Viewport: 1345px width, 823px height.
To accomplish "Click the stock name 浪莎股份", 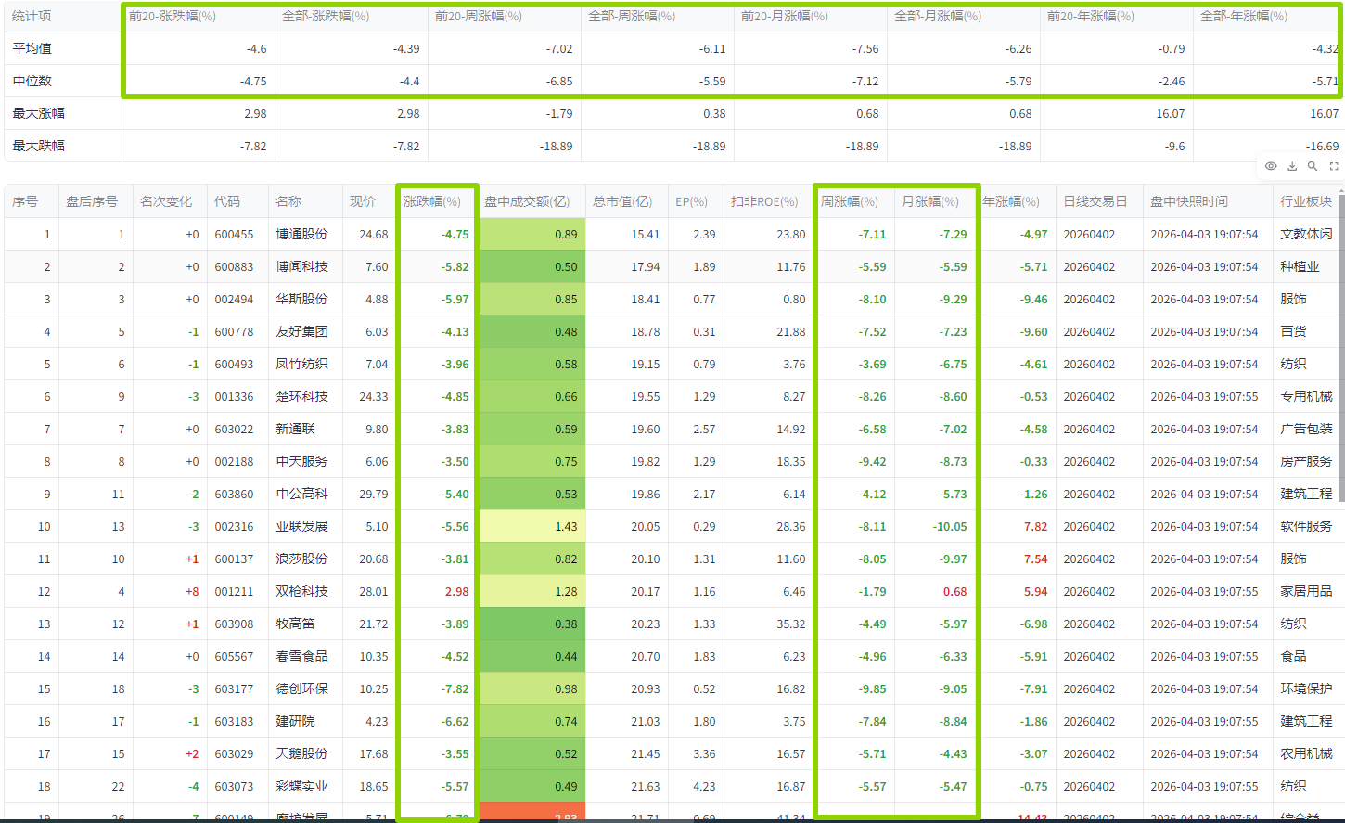I will [301, 559].
